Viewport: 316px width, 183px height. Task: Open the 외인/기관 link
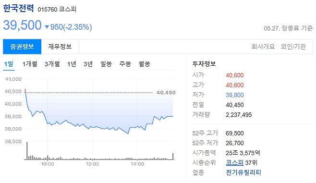(293, 47)
